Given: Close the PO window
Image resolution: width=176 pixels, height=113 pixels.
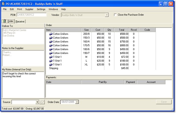Looking at the screenshot, I should (171, 4).
